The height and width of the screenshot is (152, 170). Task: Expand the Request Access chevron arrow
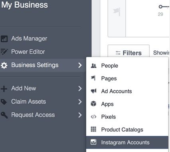point(80,115)
